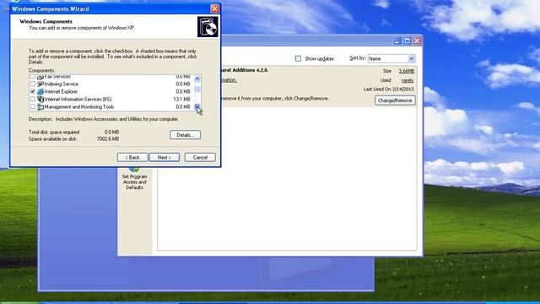Screen dimensions: 540x304
Task: Go Back in the Components Wizard
Action: point(132,157)
